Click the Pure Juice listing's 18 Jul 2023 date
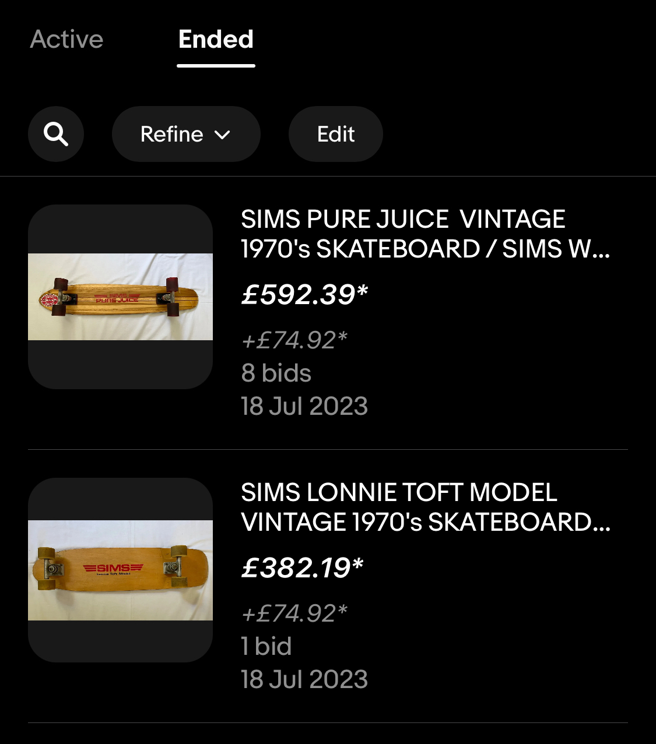 [304, 406]
